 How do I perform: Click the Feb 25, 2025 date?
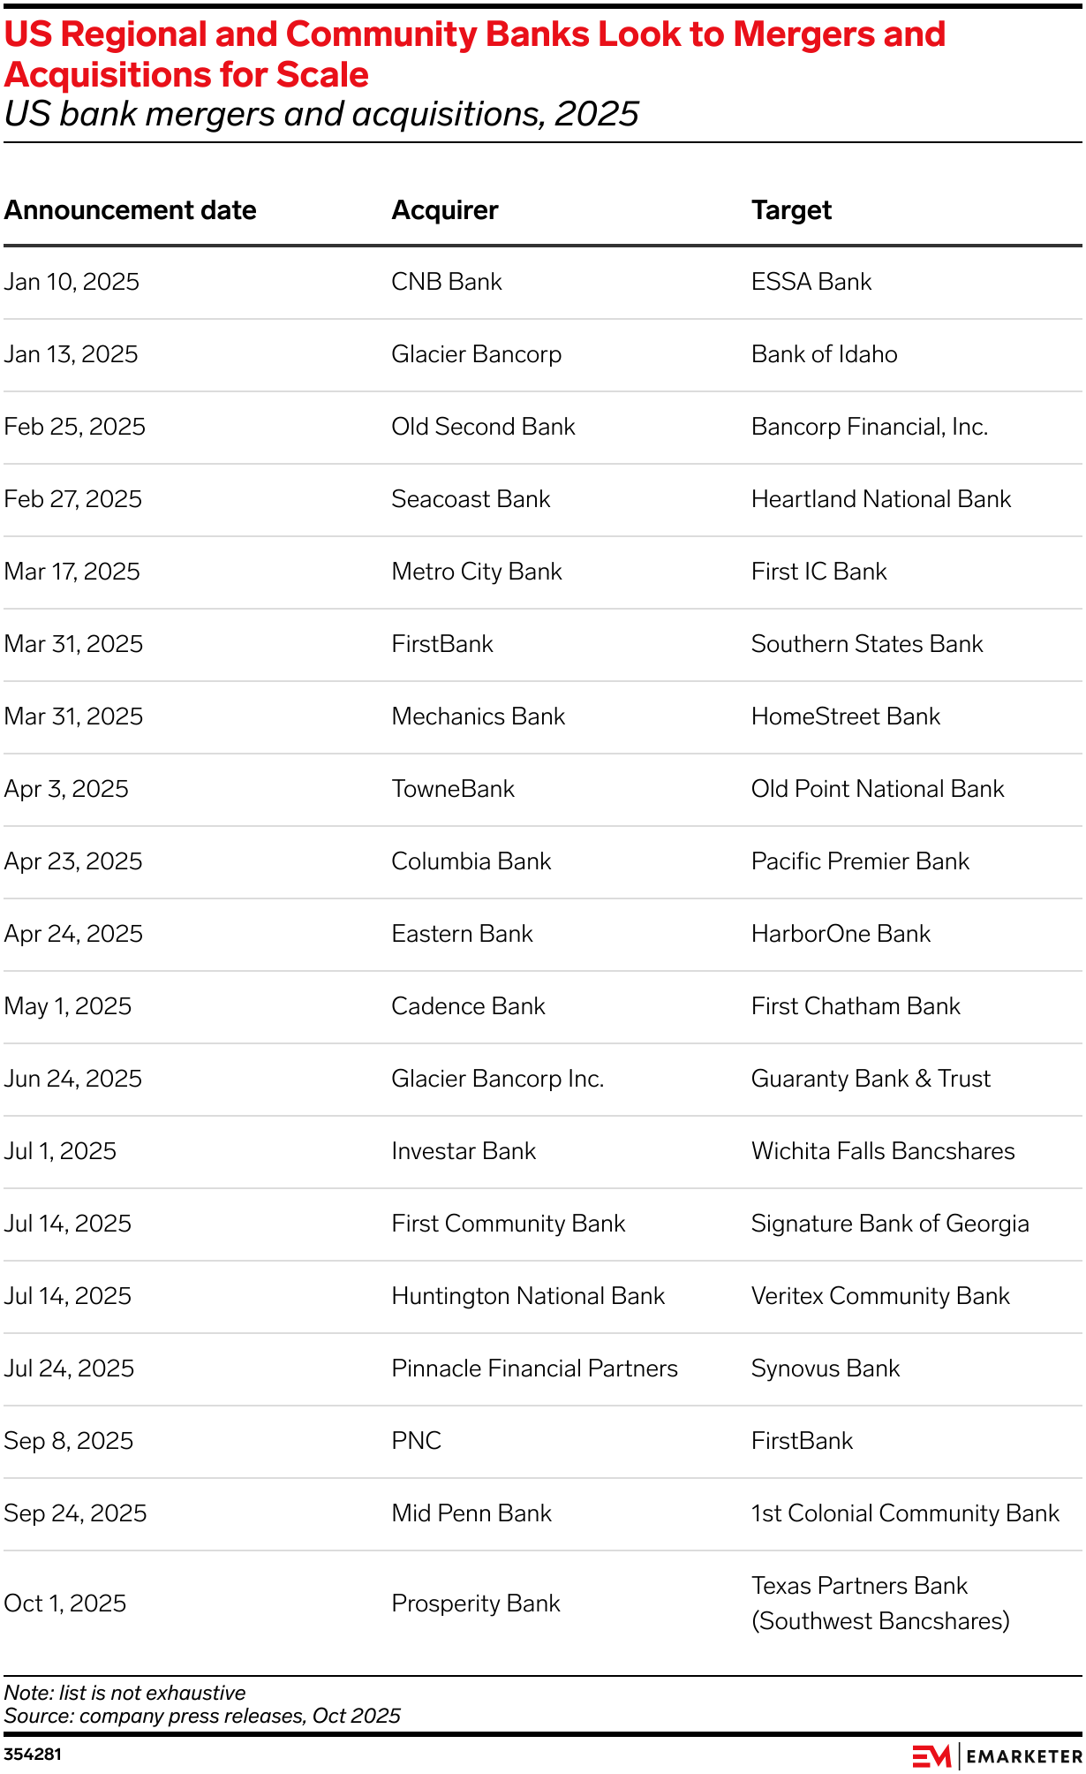[75, 427]
